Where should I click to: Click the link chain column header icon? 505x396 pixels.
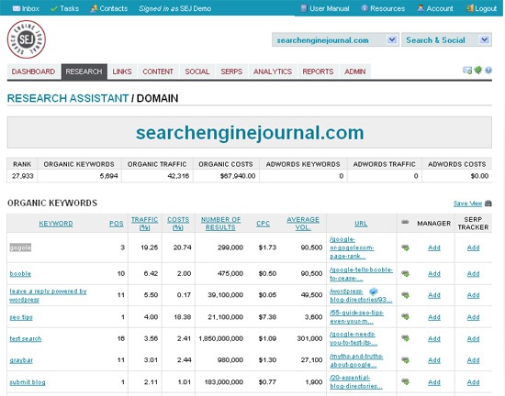pos(405,222)
